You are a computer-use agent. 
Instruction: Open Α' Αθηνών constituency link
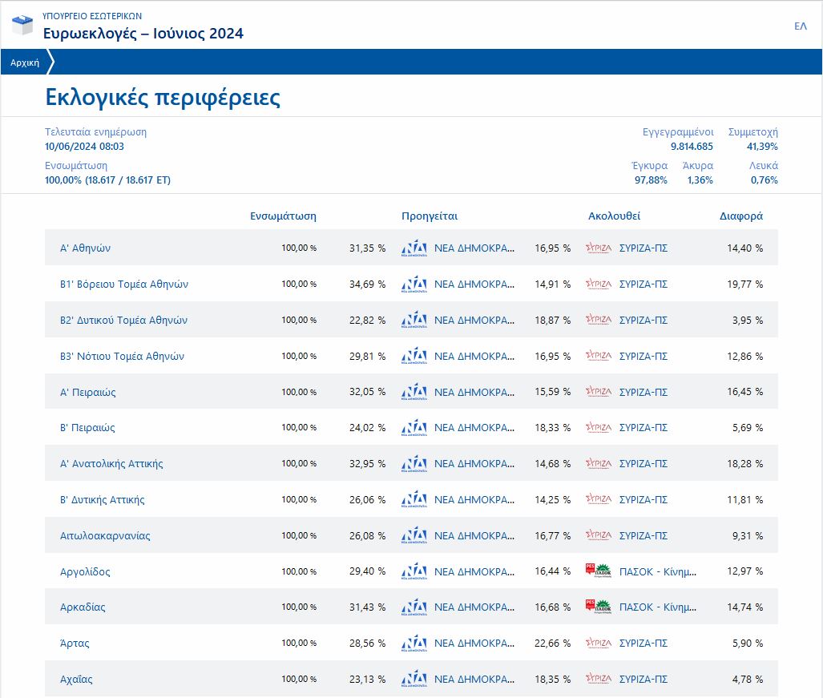click(86, 248)
